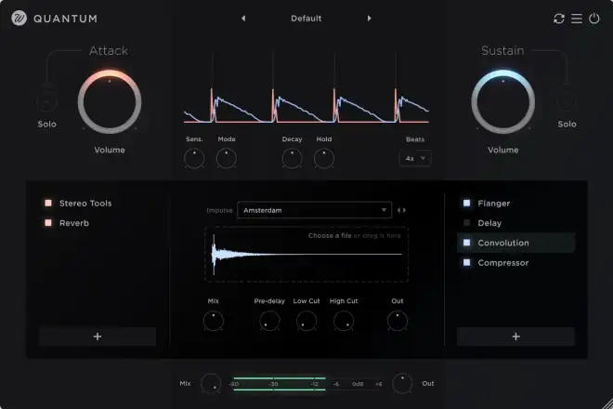Go to the previous preset arrow
This screenshot has height=409, width=613.
[x=243, y=18]
